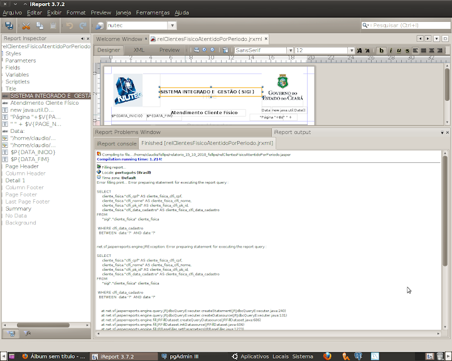Toggle underline text formatting button
The width and height of the screenshot is (452, 361).
(x=398, y=50)
